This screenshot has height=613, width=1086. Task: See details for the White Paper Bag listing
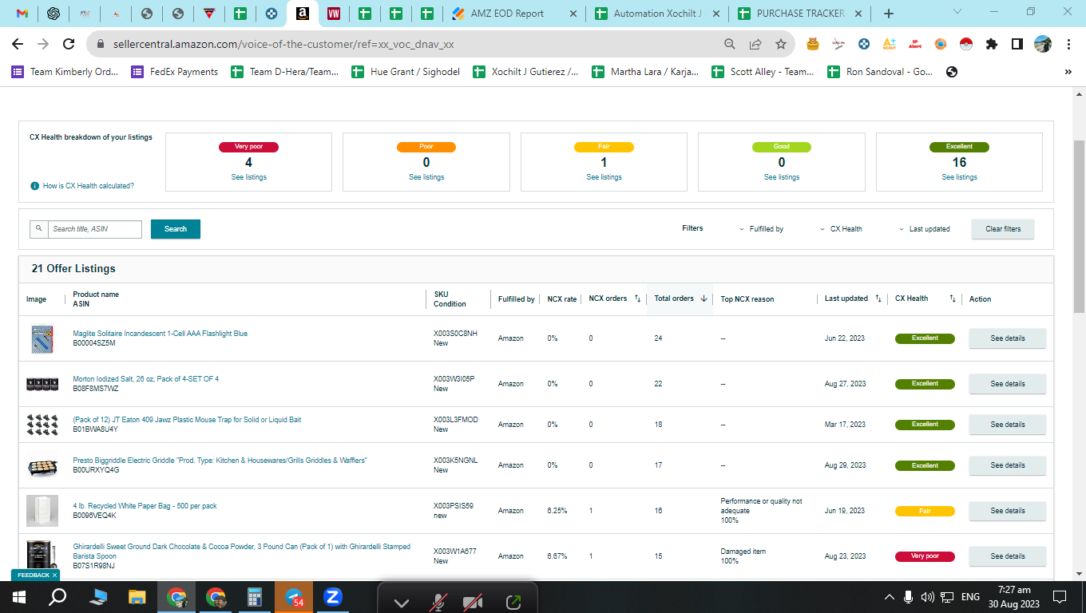tap(1007, 511)
